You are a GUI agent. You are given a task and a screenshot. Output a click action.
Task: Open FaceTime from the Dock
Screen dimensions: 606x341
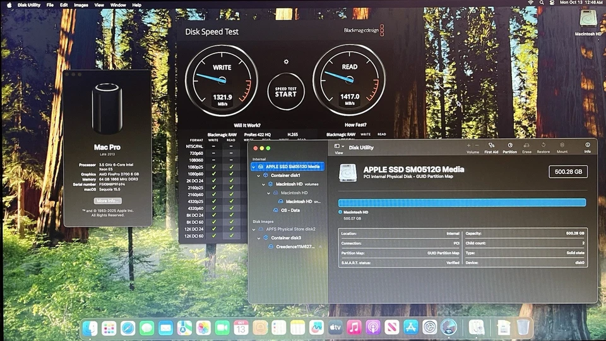[x=222, y=328]
